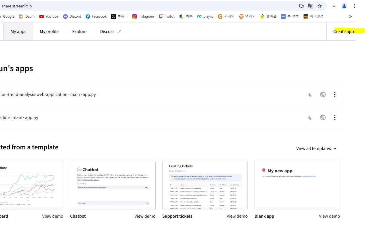This screenshot has height=241, width=365.
Task: Switch to the My apps tab
Action: tap(18, 32)
